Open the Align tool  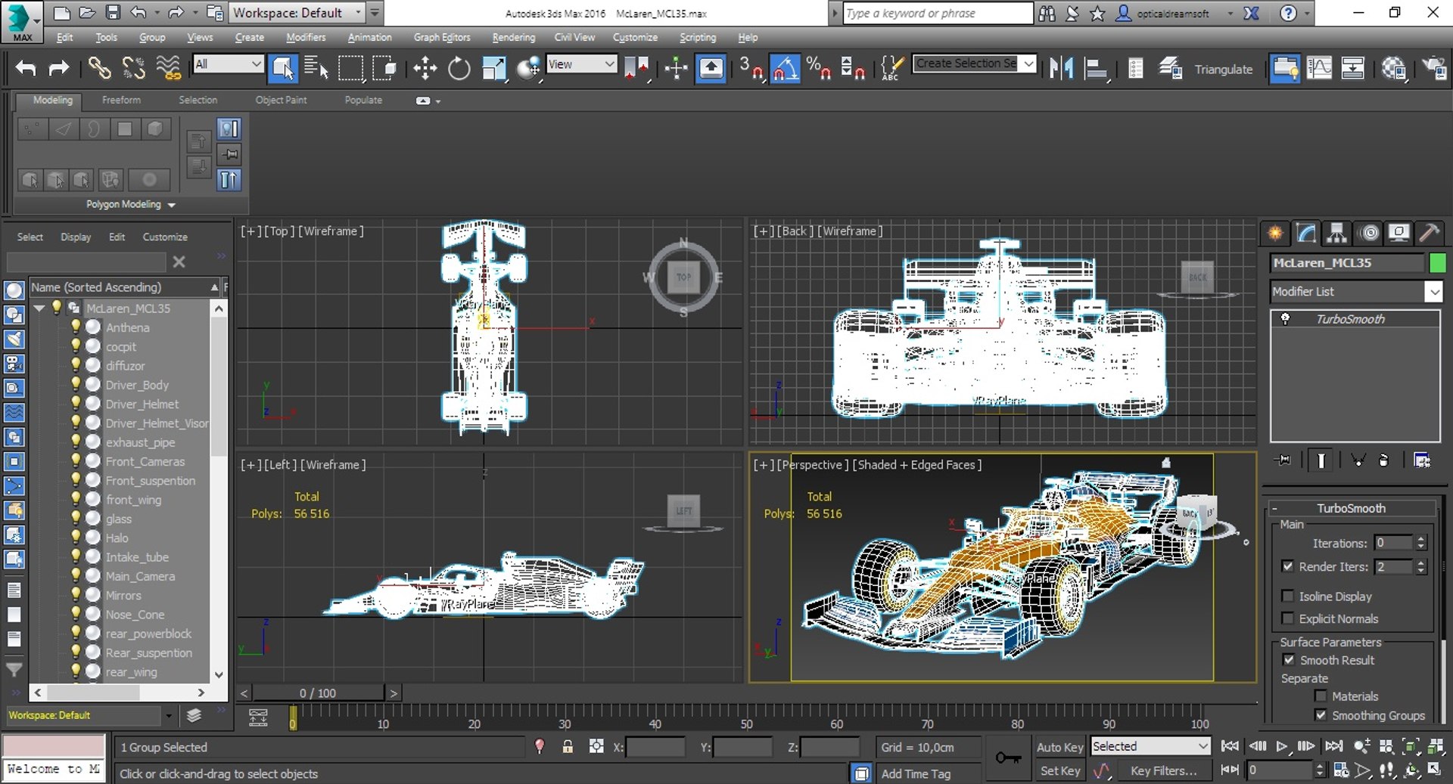(x=1096, y=68)
